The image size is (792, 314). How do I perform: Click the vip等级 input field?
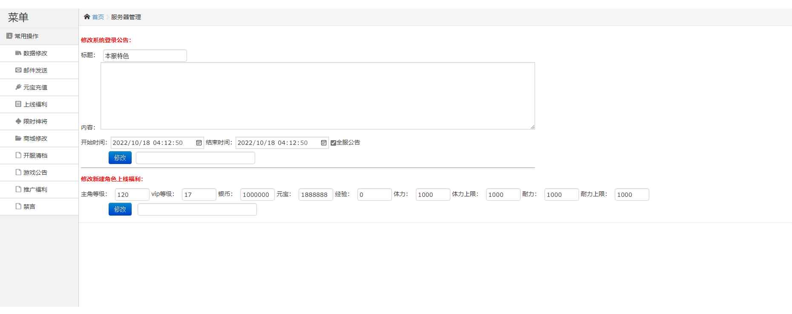(x=199, y=195)
